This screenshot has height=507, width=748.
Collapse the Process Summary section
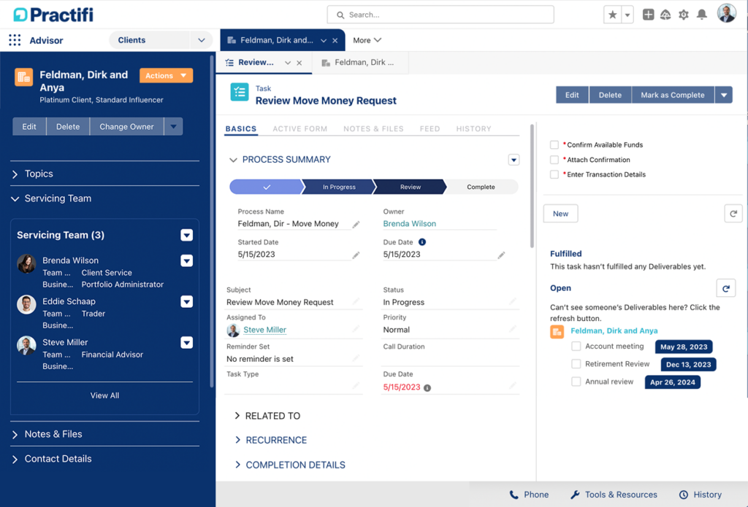[234, 159]
